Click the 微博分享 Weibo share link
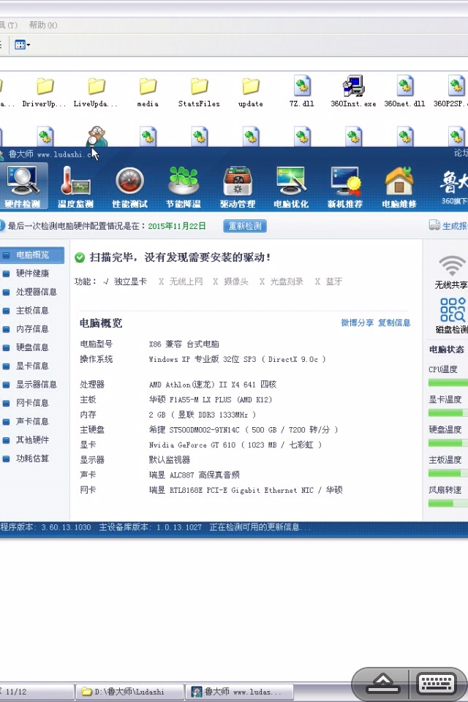 [357, 322]
